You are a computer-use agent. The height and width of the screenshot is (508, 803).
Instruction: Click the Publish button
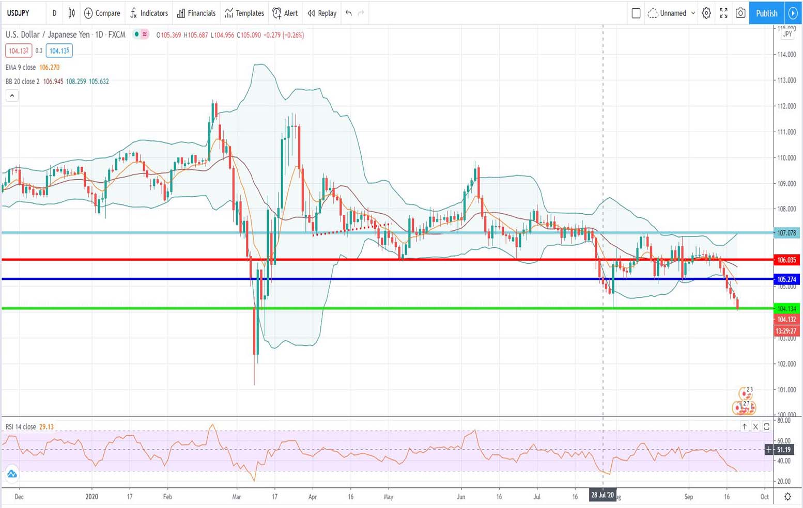click(x=766, y=13)
